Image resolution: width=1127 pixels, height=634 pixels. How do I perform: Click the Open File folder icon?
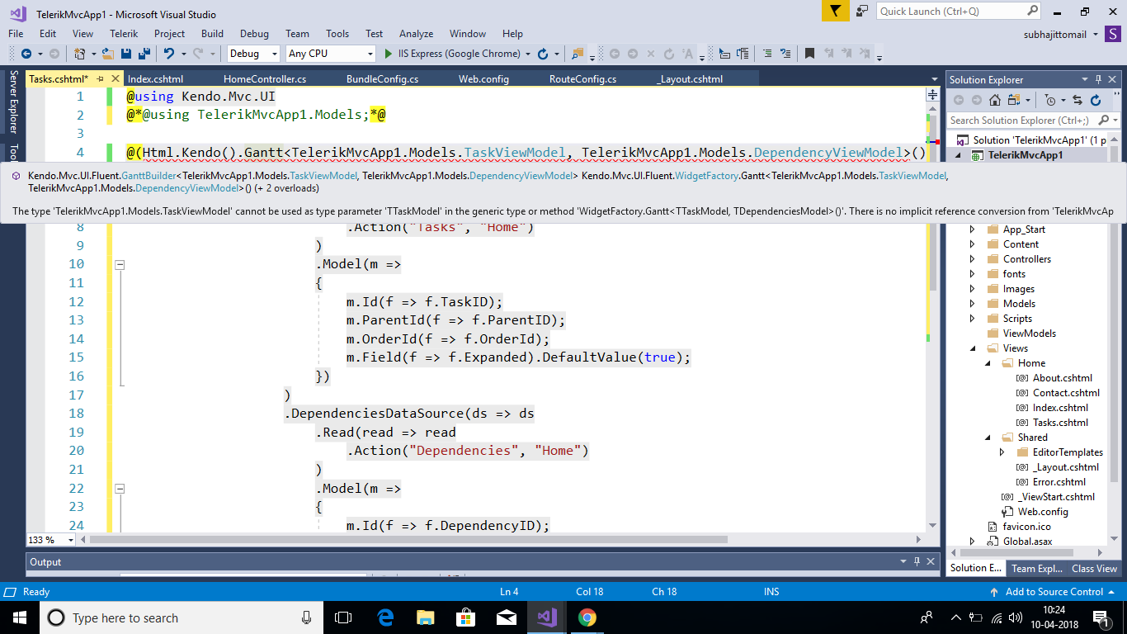[x=107, y=54]
